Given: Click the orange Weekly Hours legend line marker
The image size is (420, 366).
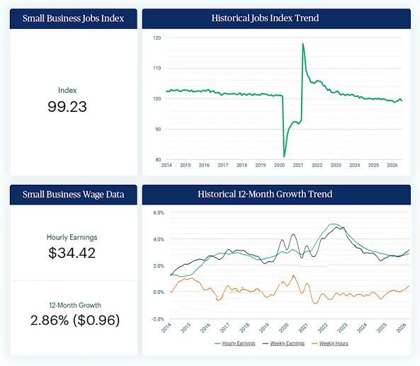Looking at the screenshot, I should pos(314,343).
